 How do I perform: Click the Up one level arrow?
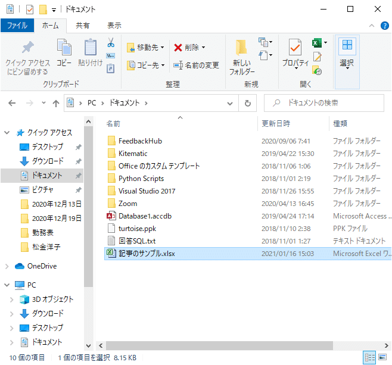(x=56, y=103)
